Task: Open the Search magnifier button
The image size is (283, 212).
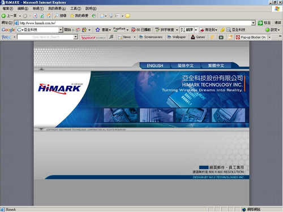Action: 60,16
